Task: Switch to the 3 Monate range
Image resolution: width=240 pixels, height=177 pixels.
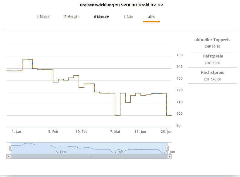Action: pyautogui.click(x=72, y=17)
